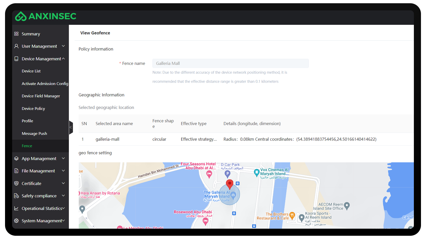
Task: Click the User Management person icon
Action: point(16,46)
